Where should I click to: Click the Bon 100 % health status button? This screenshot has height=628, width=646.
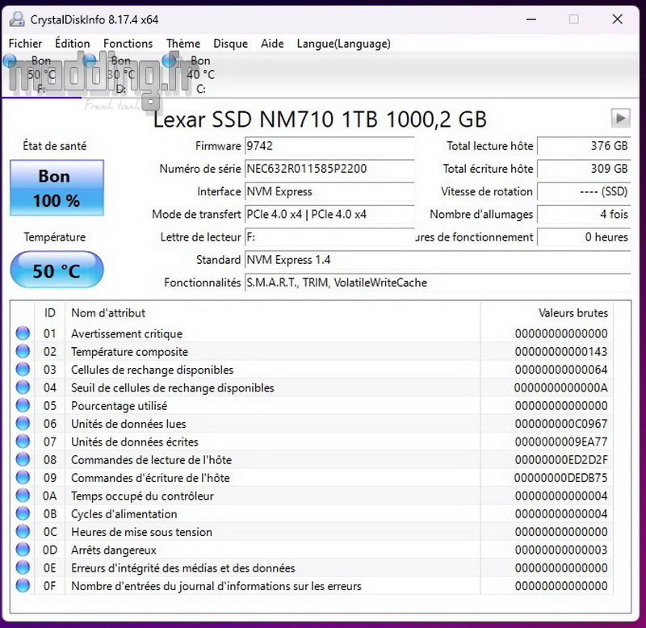(x=57, y=188)
